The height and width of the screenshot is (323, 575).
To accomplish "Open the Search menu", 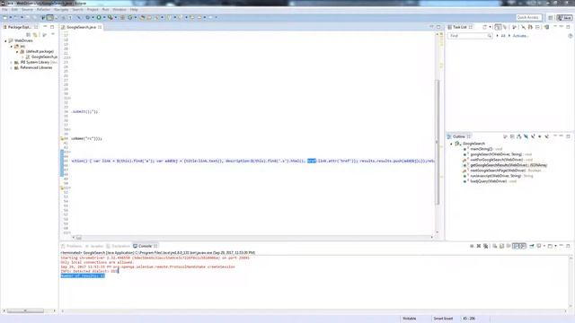I will (x=77, y=10).
